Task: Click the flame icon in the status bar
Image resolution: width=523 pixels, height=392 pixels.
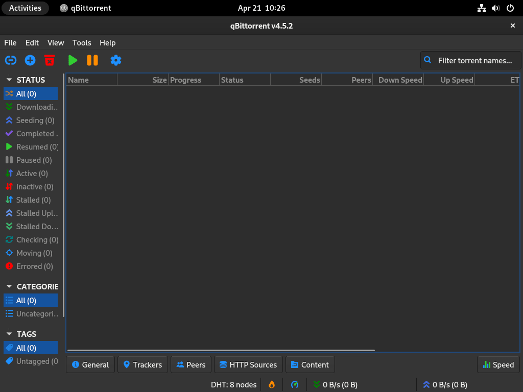Action: click(x=271, y=384)
